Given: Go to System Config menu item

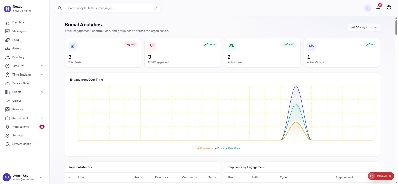Looking at the screenshot, I should [25, 144].
